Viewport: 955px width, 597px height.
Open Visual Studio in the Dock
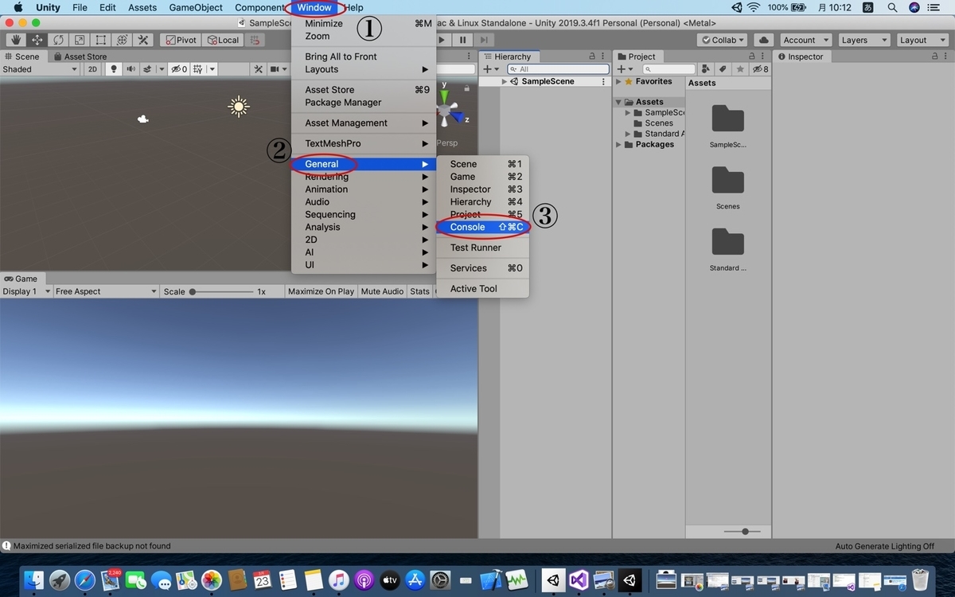pyautogui.click(x=579, y=580)
